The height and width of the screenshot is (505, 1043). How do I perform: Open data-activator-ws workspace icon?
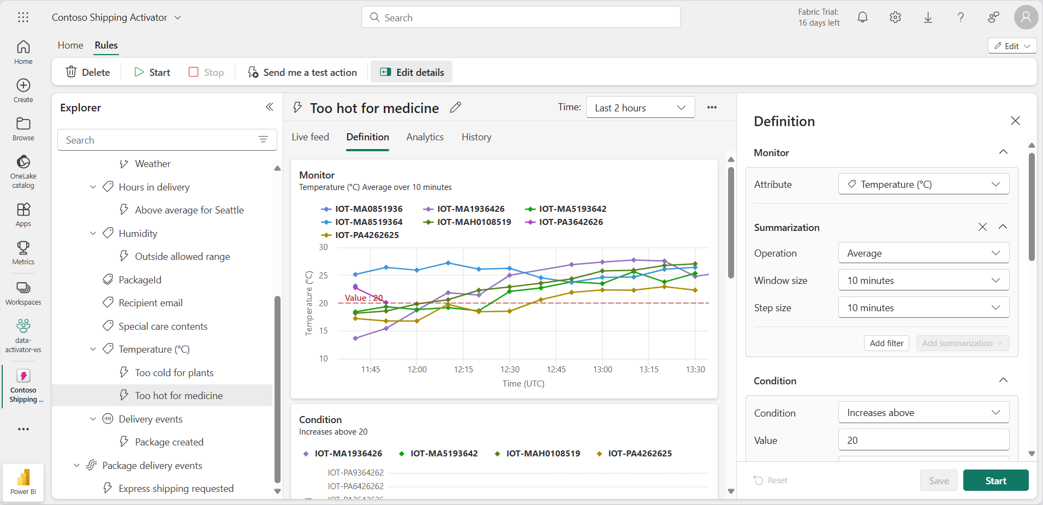coord(23,336)
